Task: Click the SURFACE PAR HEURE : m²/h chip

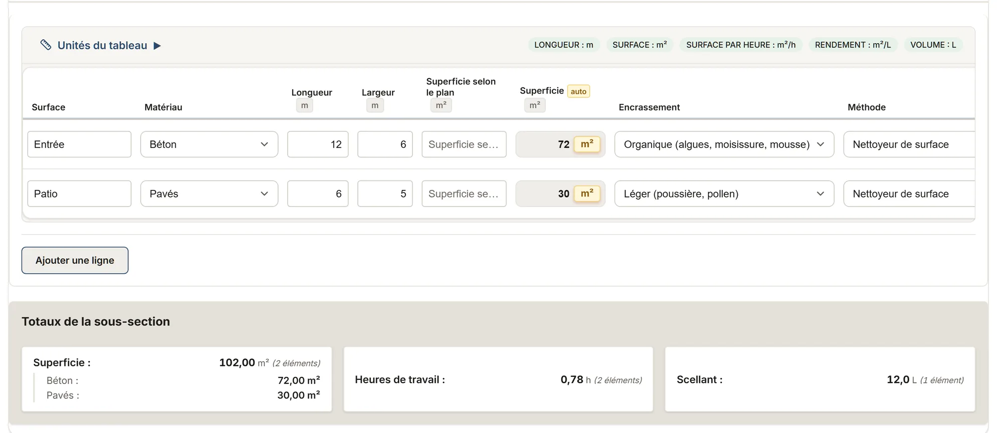Action: [741, 45]
